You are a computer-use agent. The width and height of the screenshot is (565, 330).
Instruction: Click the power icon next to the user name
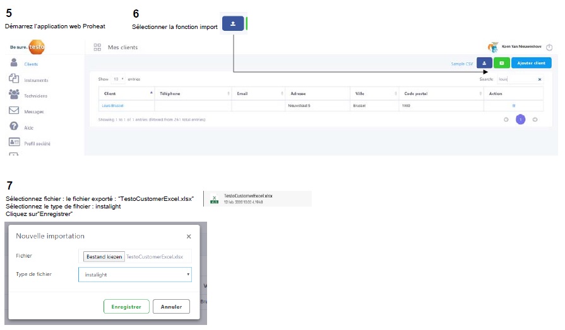coord(549,47)
